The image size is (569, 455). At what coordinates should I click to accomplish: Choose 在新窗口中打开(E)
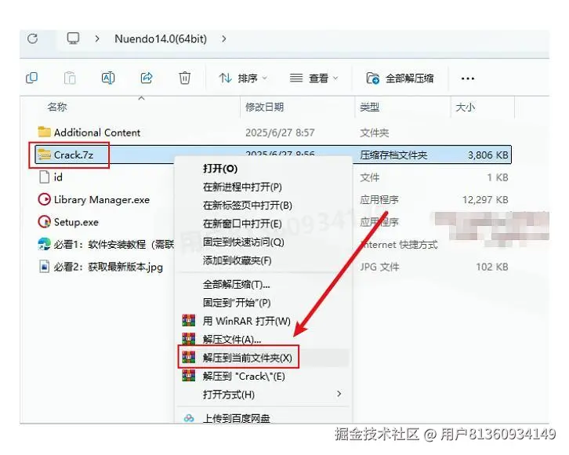click(x=242, y=224)
